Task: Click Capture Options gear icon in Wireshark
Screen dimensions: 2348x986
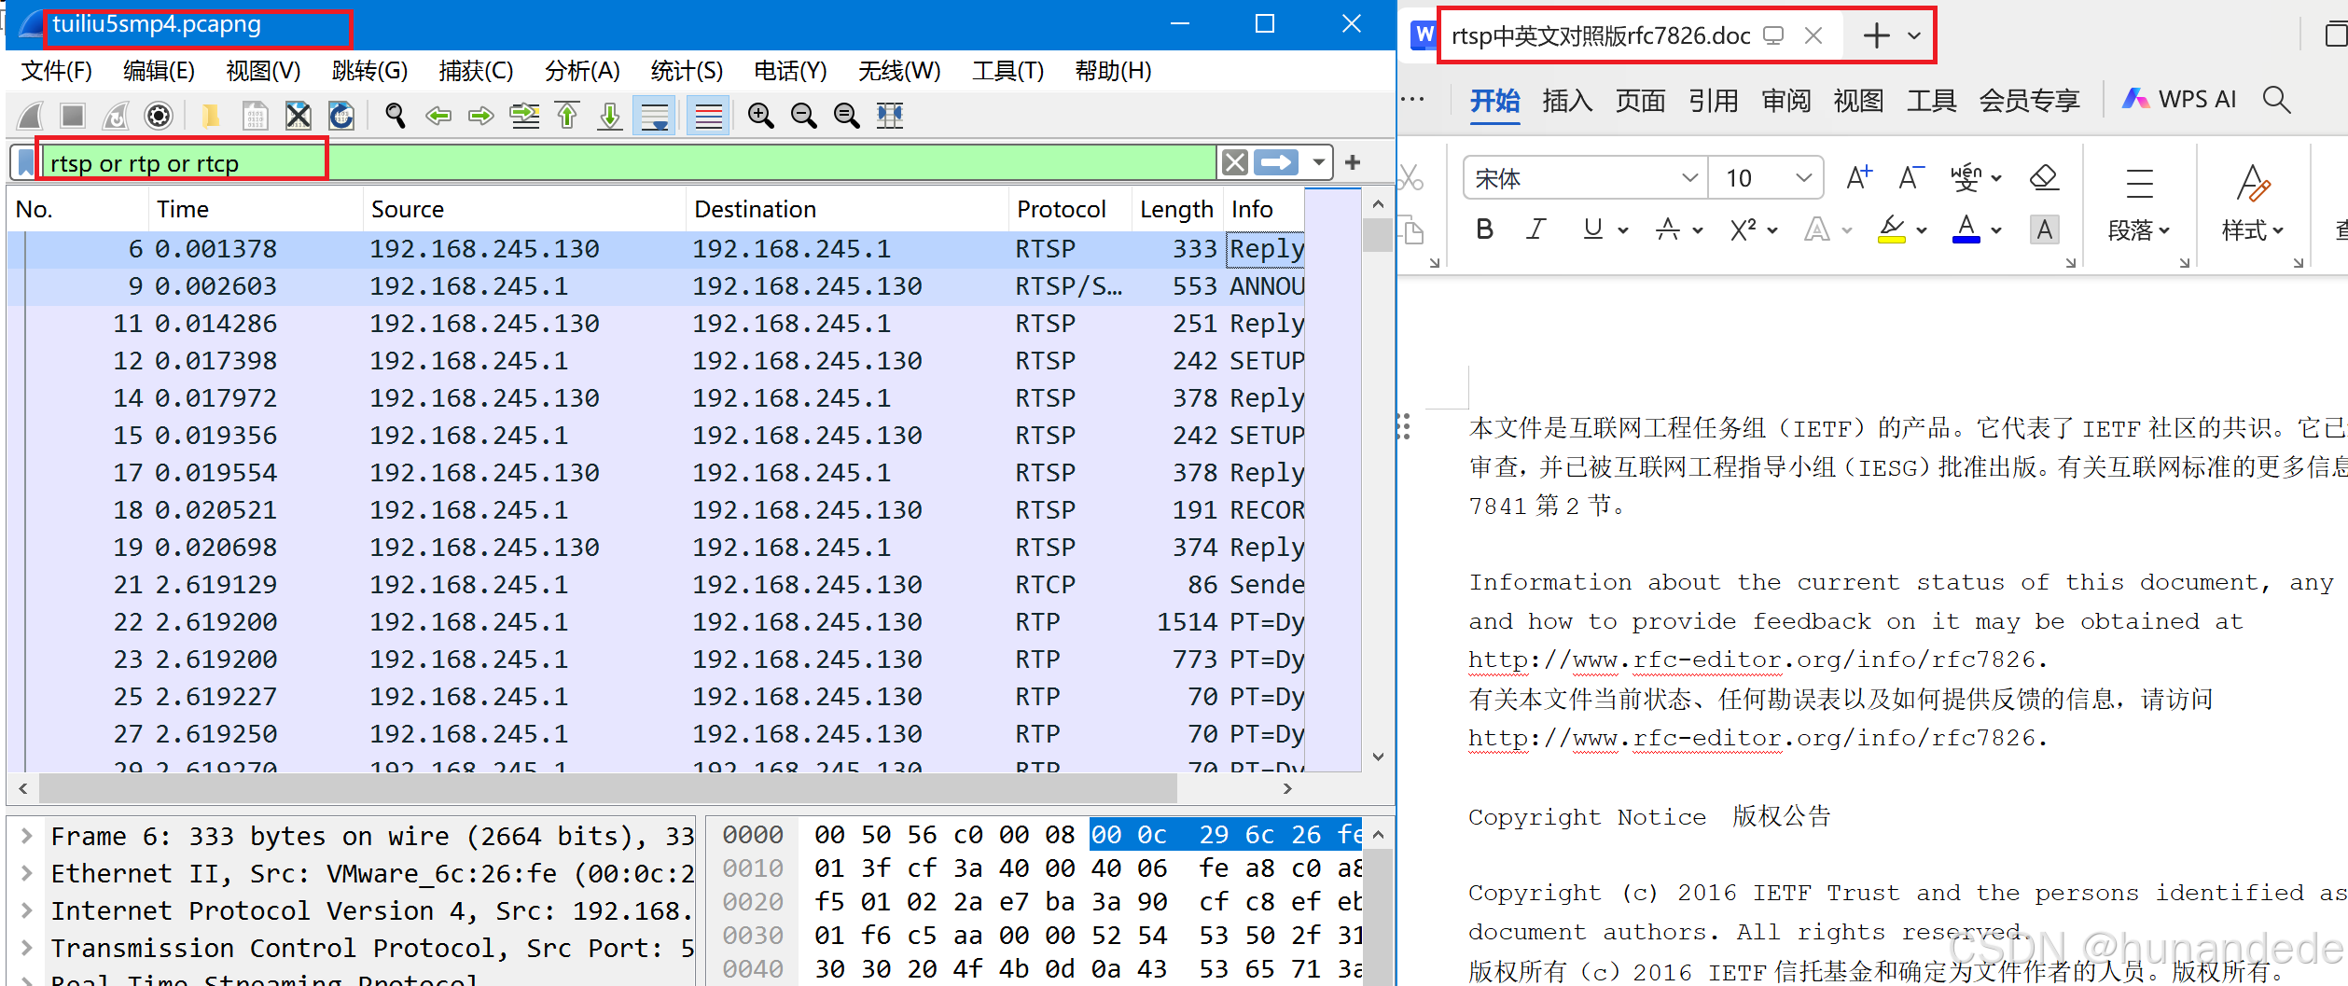Action: point(159,116)
